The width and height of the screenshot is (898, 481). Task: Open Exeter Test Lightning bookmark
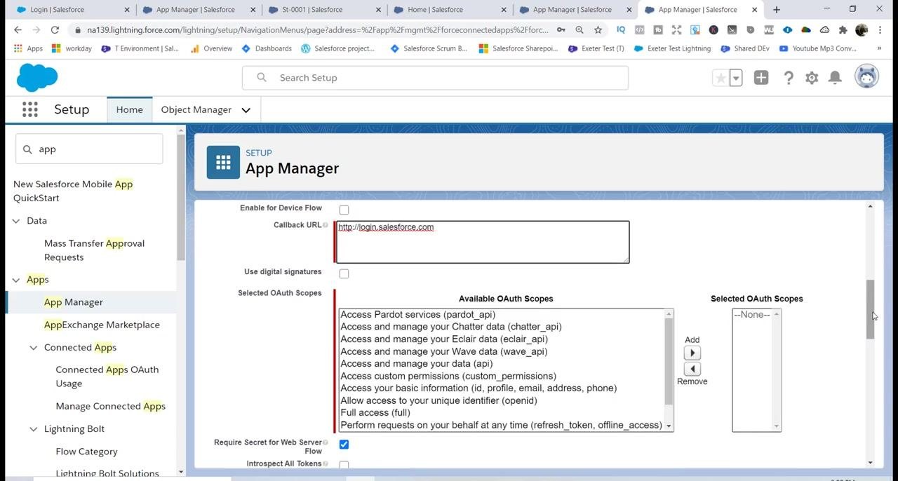click(672, 48)
